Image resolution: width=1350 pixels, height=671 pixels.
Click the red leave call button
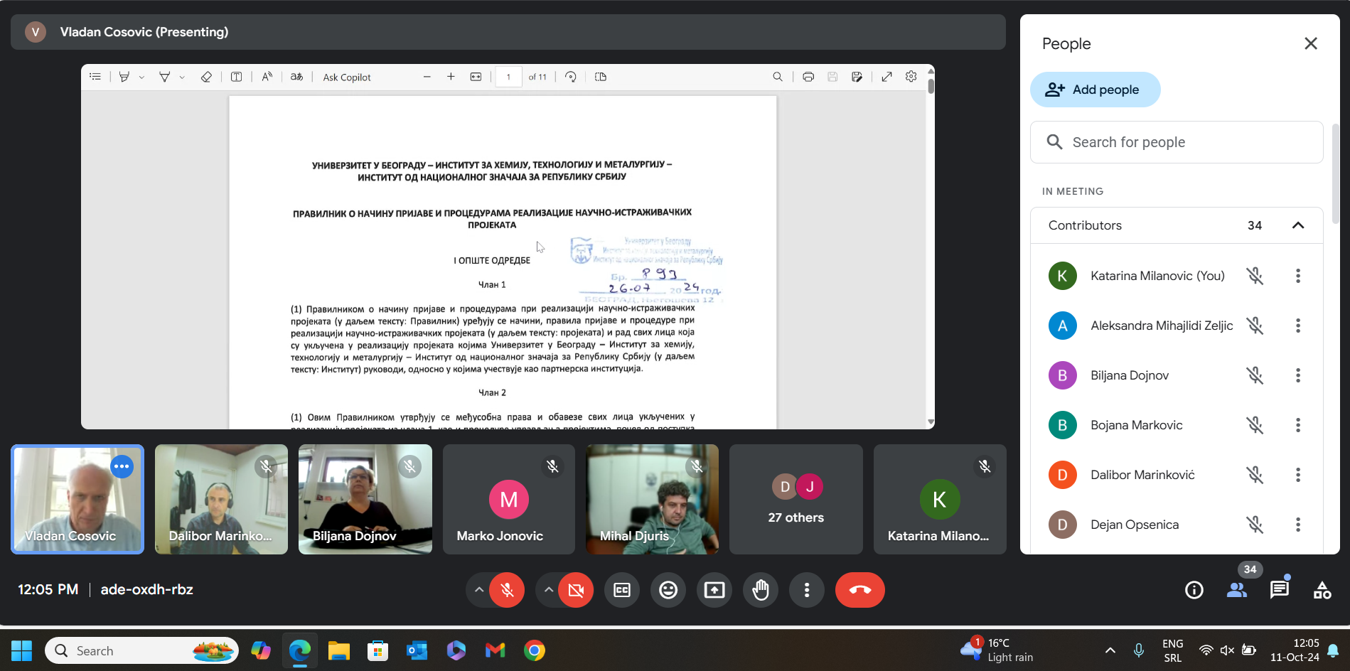point(859,590)
